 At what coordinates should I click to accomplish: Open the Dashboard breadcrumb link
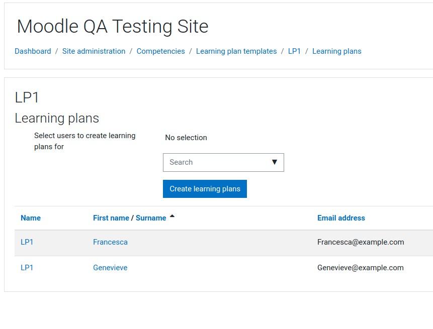coord(33,51)
